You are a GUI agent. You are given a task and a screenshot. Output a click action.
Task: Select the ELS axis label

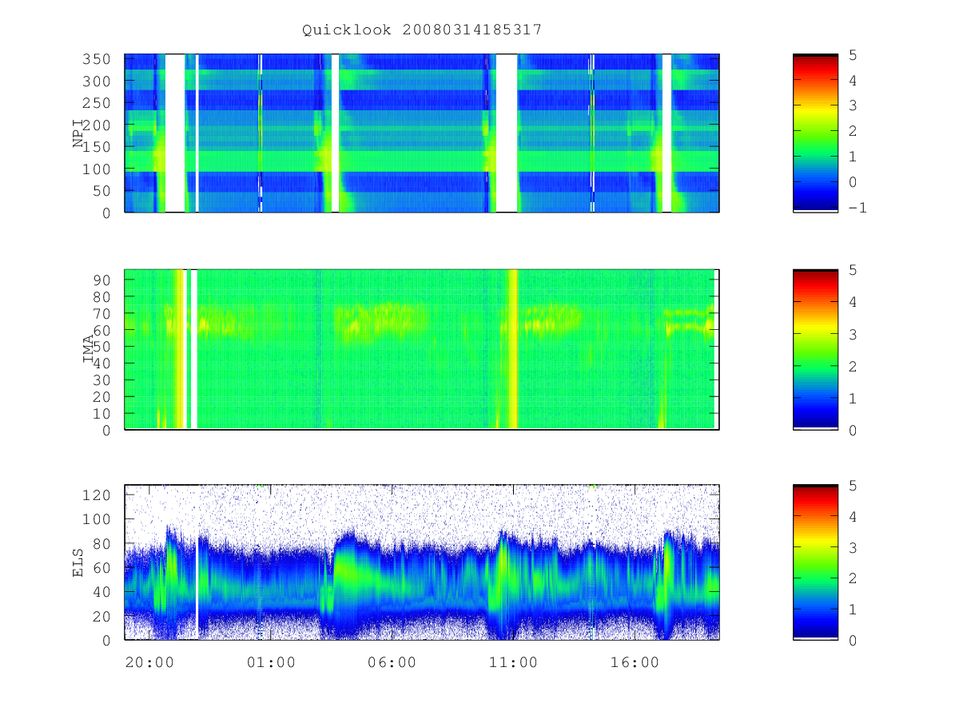click(x=79, y=562)
